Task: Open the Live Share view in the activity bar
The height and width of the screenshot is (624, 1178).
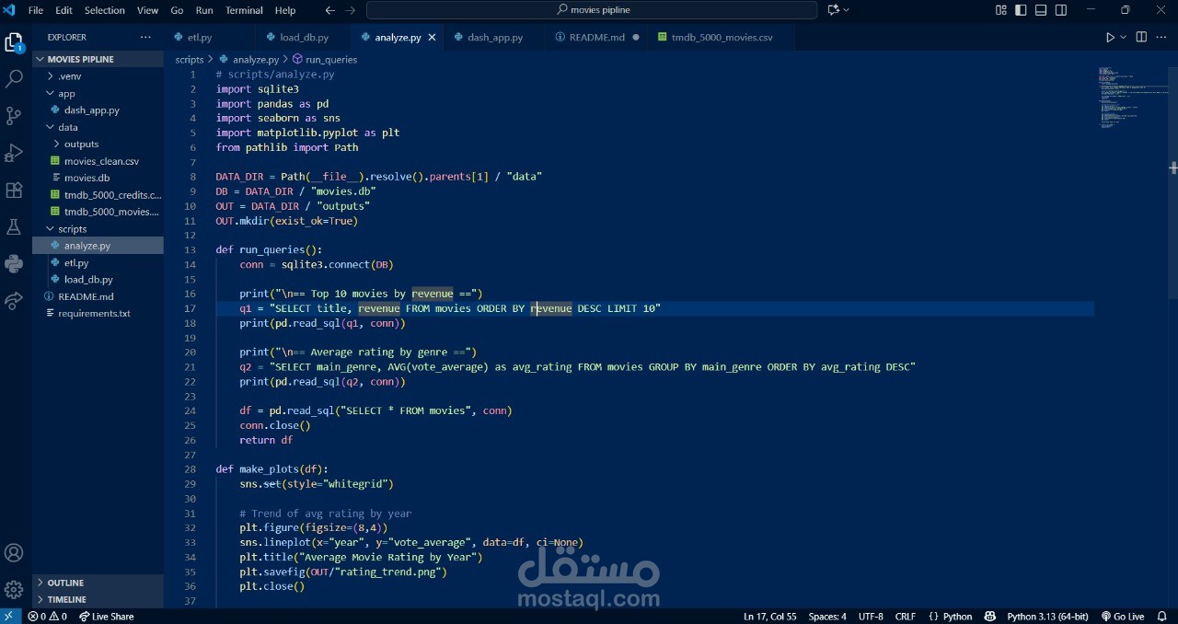Action: 14,301
